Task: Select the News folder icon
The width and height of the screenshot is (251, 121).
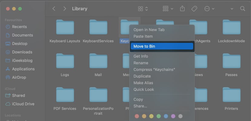Action: [201, 61]
